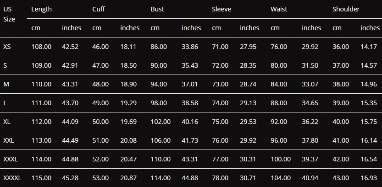Click the 108.00 length value for XS
Image resolution: width=382 pixels, height=187 pixels.
pyautogui.click(x=41, y=47)
